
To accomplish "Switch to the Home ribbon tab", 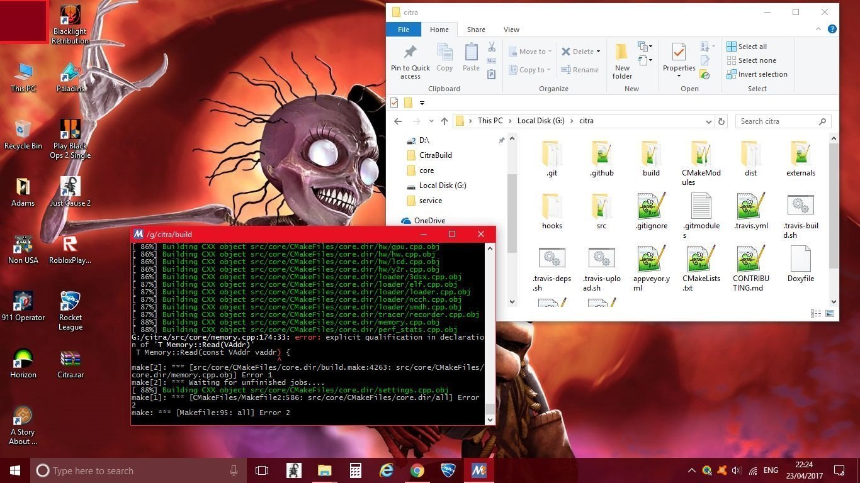I will [x=439, y=30].
